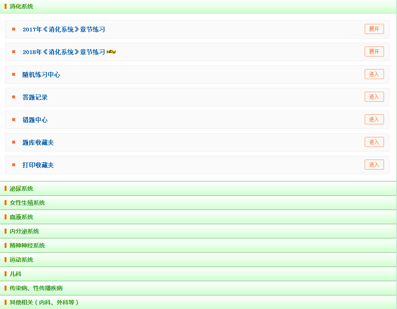Enter the 随机练习中心 section
The height and width of the screenshot is (309, 397).
(374, 74)
